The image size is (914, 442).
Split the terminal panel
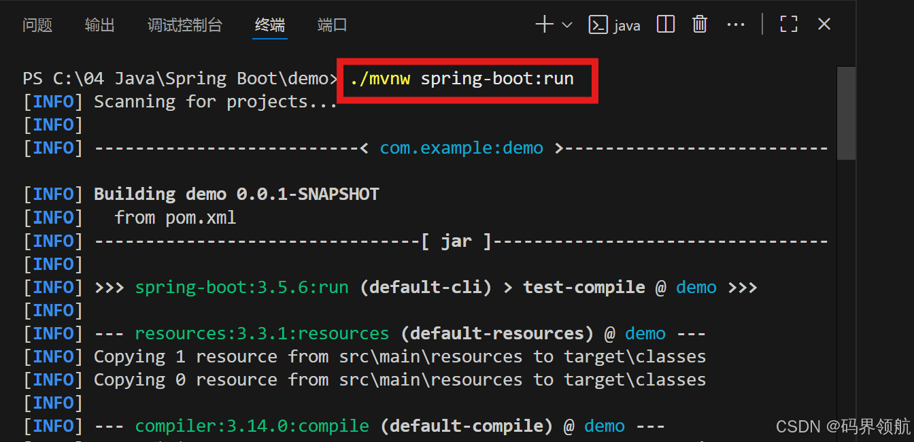pyautogui.click(x=666, y=25)
